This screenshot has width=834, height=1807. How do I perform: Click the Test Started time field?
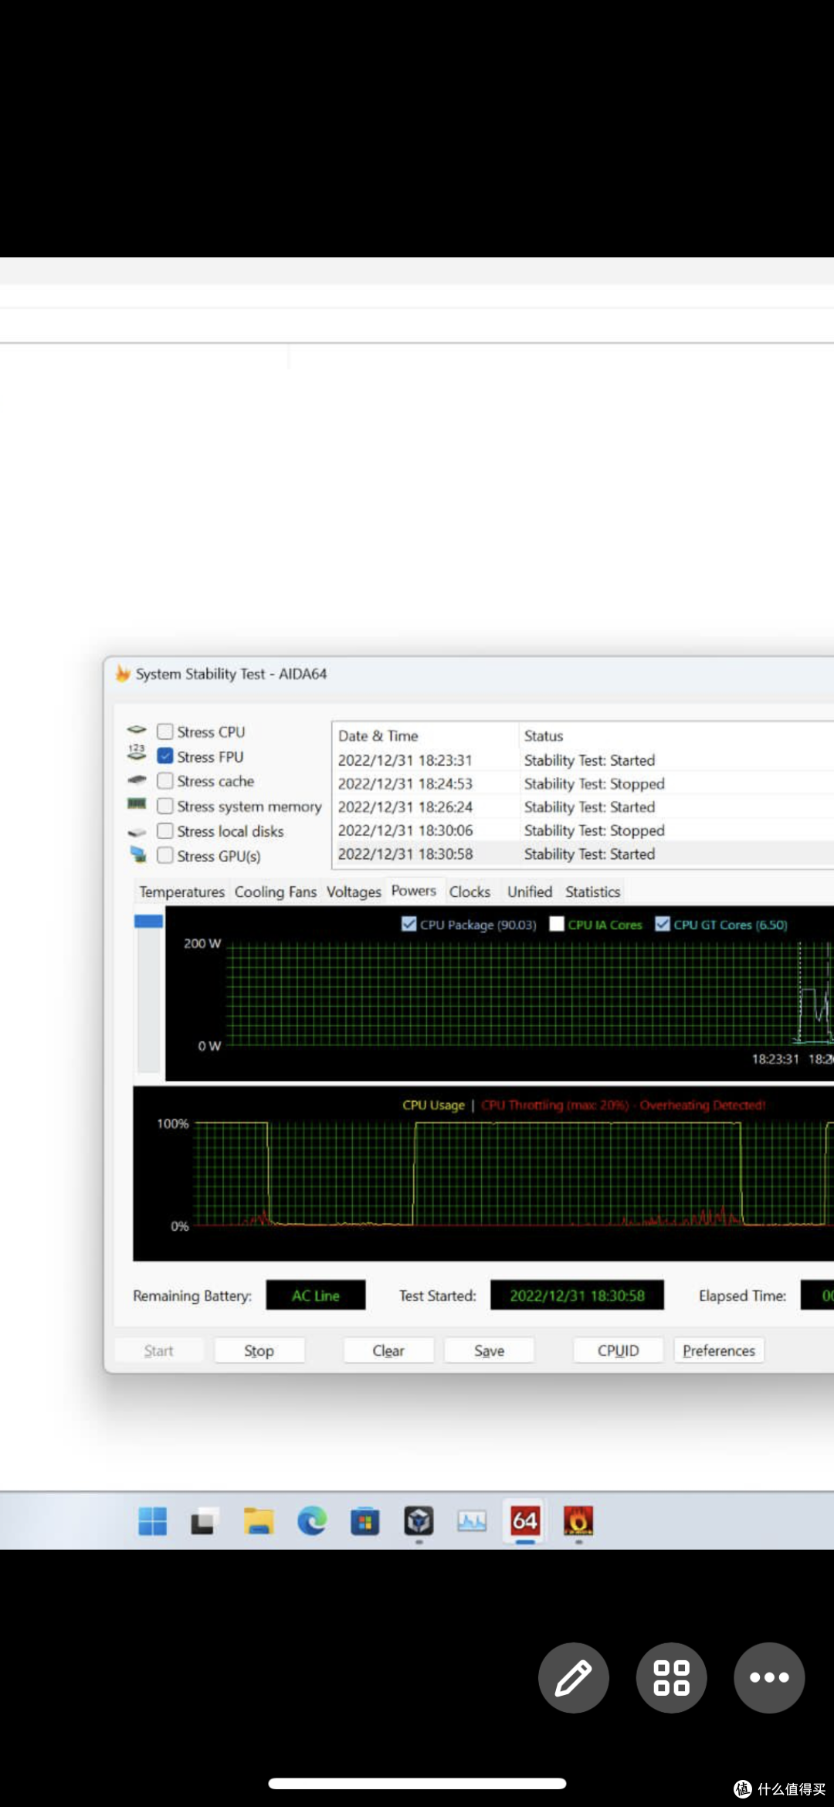tap(577, 1296)
